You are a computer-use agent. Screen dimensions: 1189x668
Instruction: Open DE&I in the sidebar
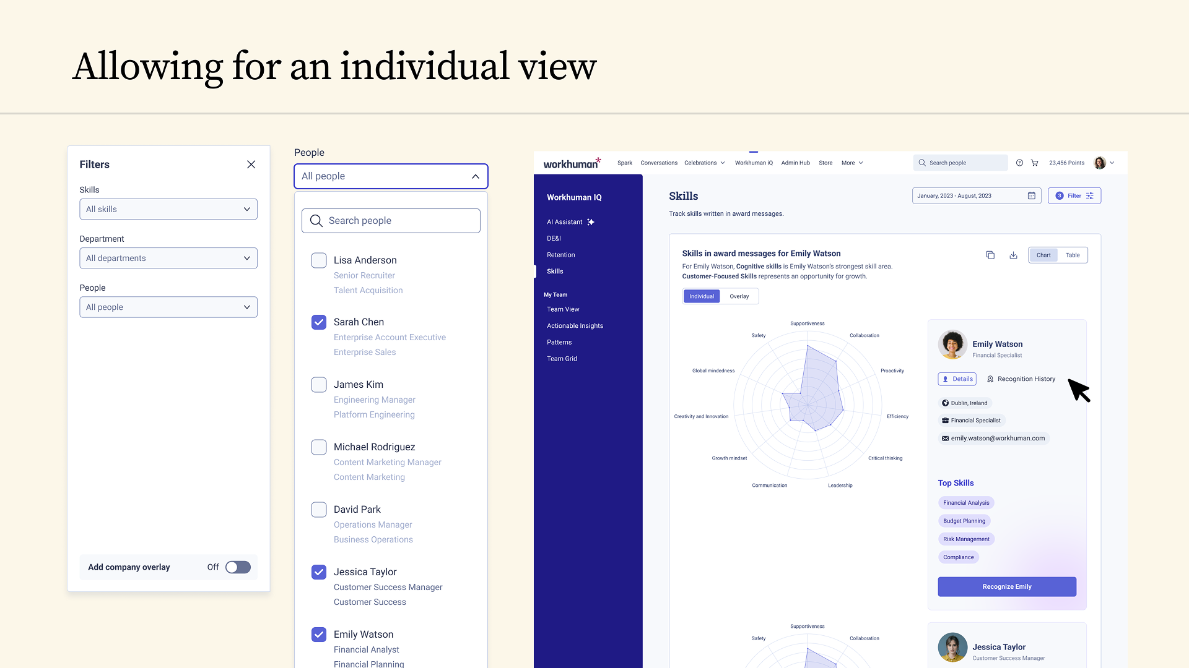coord(554,239)
